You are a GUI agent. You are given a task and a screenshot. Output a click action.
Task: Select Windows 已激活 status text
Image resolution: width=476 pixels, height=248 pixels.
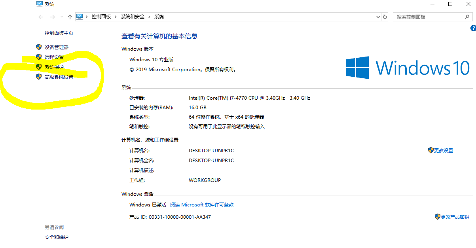(148, 205)
